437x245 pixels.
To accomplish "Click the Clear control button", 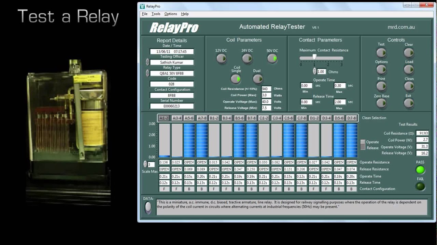I will point(409,53).
